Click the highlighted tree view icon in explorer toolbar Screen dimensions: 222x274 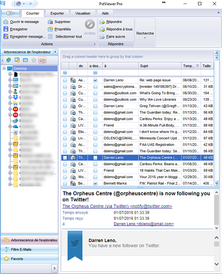(x=42, y=60)
